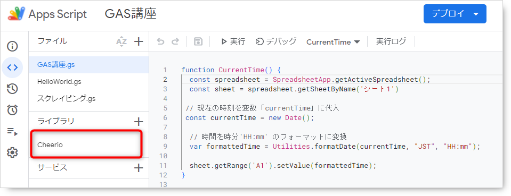Viewport: 511px width, 196px height.
Task: Open the Triggers alarm clock icon
Action: coord(12,110)
